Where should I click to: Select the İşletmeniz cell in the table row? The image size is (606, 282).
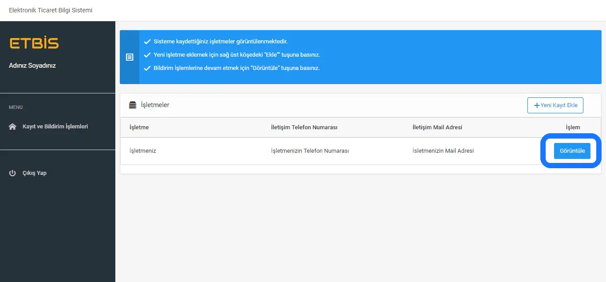(142, 151)
